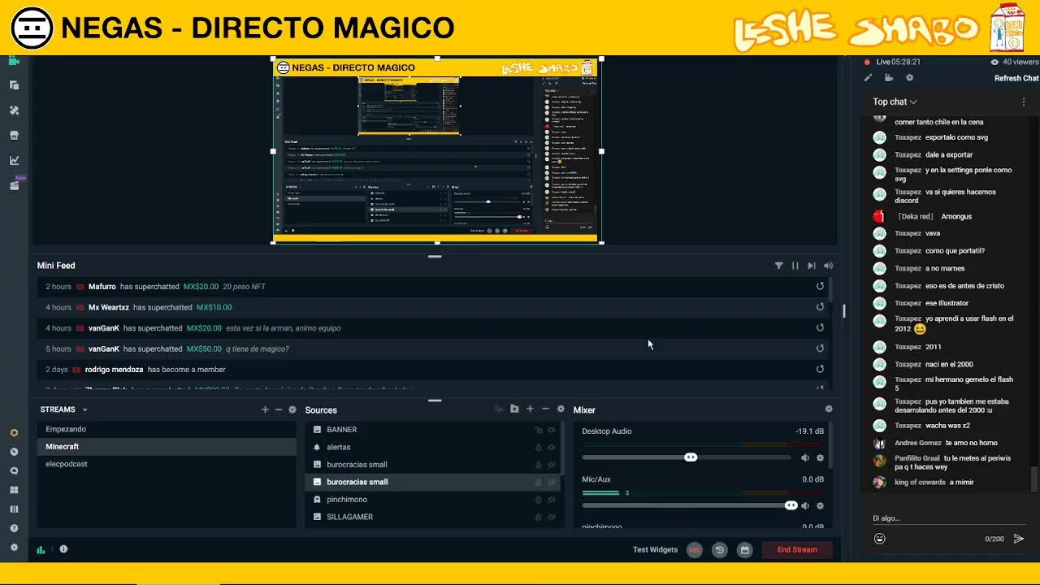This screenshot has width=1040, height=585.
Task: Open Mixer advanced settings gear
Action: pyautogui.click(x=829, y=409)
